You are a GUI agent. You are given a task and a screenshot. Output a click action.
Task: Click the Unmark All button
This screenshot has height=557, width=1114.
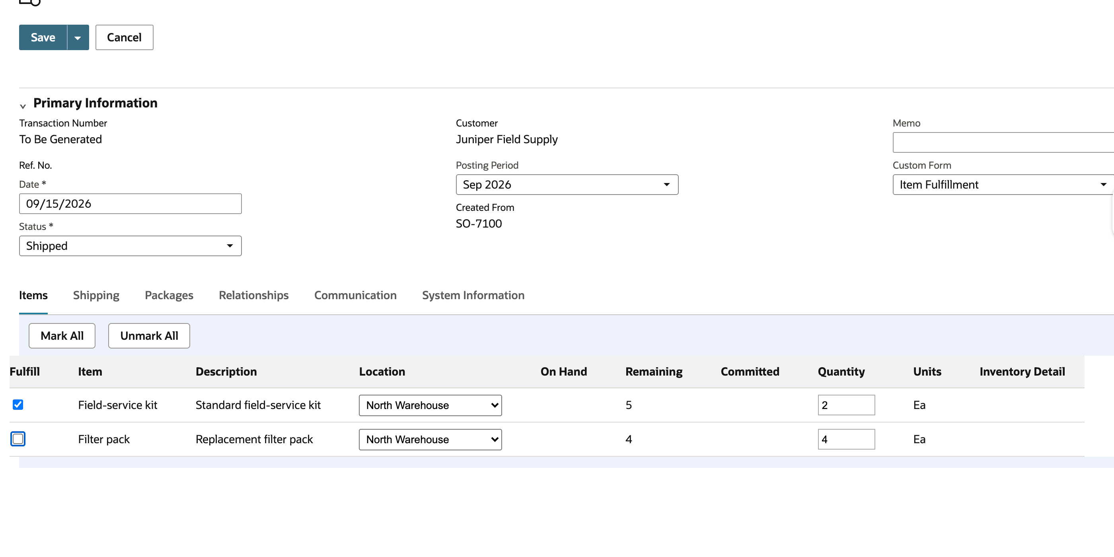[x=149, y=336]
